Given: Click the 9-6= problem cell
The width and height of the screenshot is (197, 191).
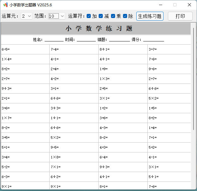Looking at the screenshot, I should (169, 69).
